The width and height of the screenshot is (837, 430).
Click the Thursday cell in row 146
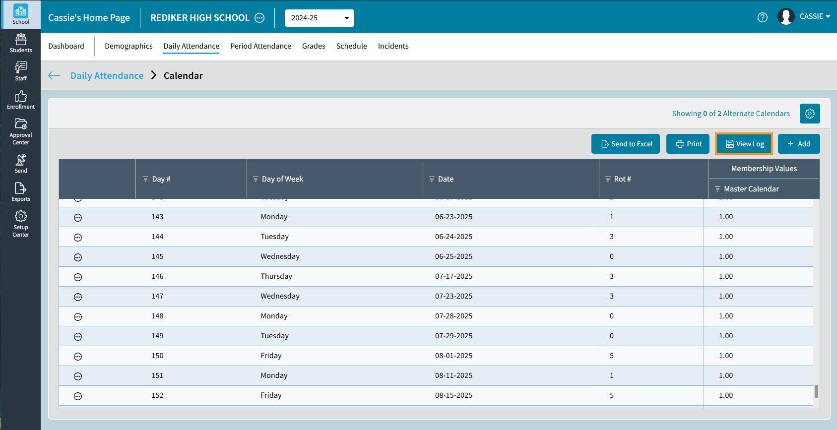point(276,276)
